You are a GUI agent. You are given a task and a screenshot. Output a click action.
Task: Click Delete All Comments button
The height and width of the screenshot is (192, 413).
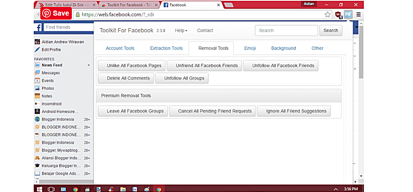(x=126, y=78)
